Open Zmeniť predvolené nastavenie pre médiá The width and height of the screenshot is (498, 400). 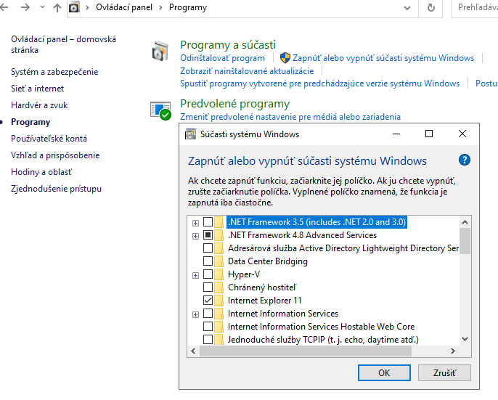tap(290, 117)
